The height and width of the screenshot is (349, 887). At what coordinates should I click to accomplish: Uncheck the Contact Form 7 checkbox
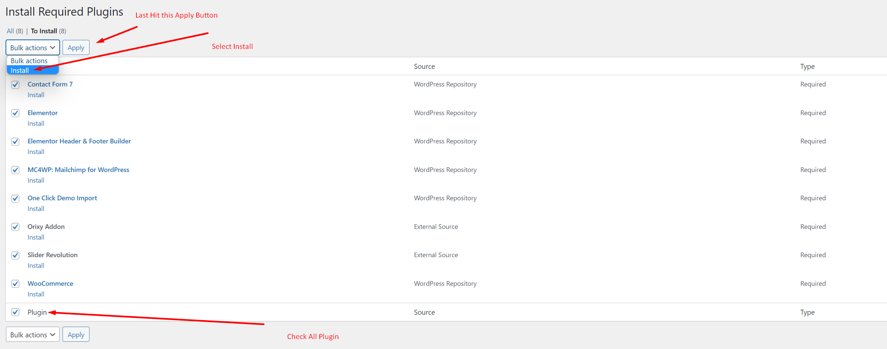pyautogui.click(x=15, y=84)
